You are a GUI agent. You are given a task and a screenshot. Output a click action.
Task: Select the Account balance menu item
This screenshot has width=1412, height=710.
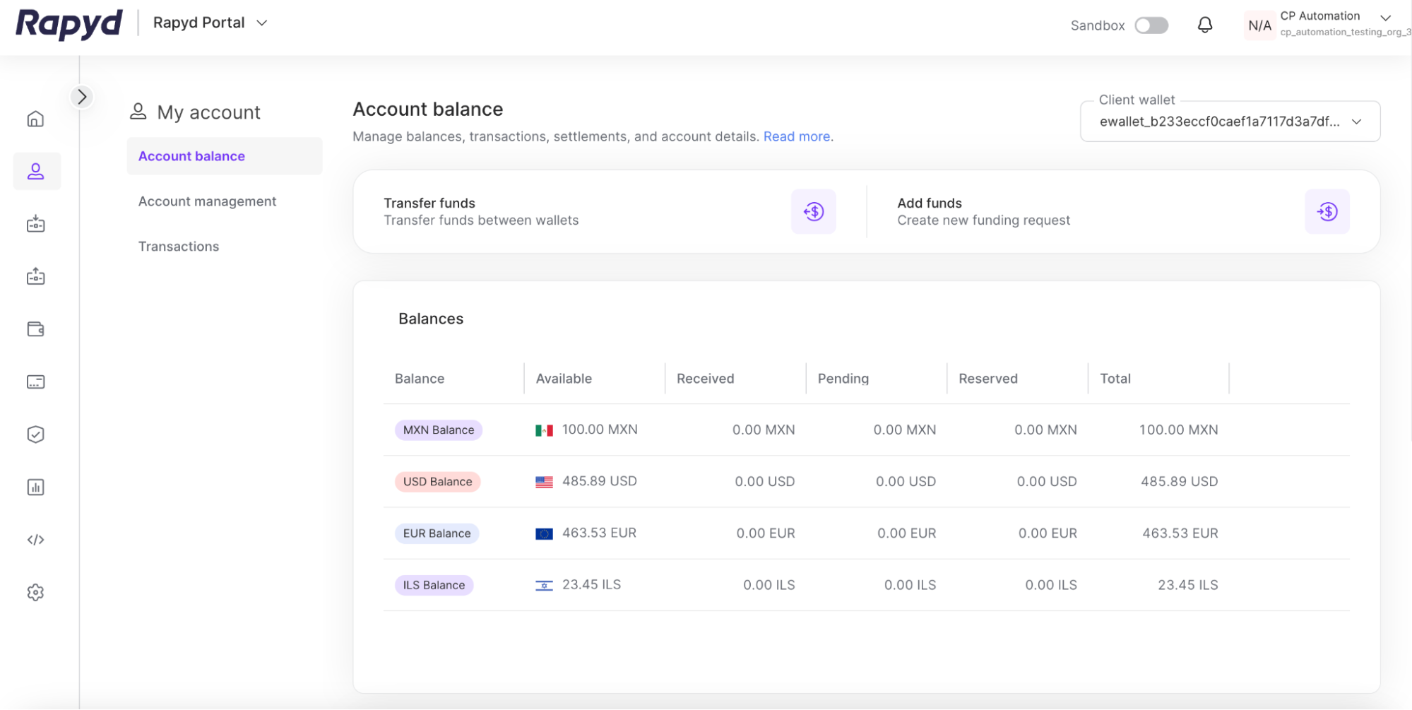tap(191, 156)
